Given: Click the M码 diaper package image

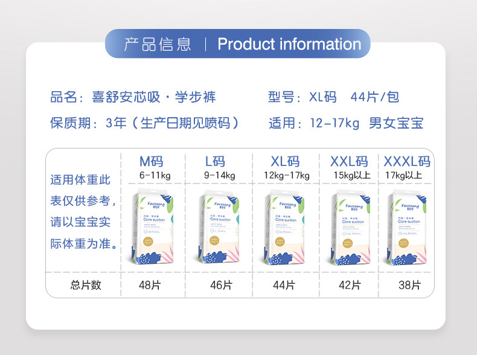Looking at the screenshot, I should pyautogui.click(x=152, y=226).
